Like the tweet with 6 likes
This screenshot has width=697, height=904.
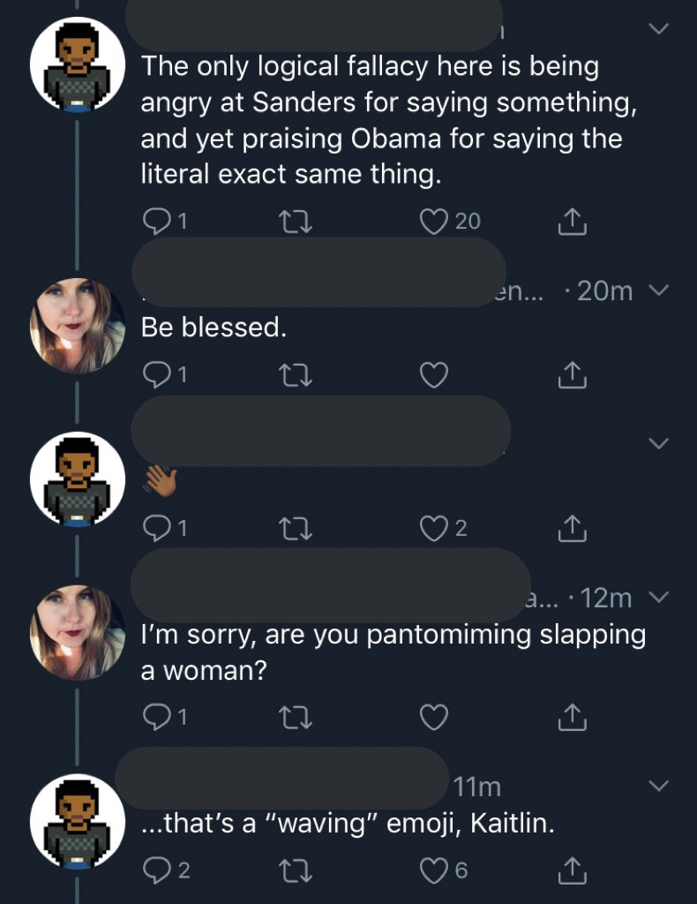pos(434,870)
